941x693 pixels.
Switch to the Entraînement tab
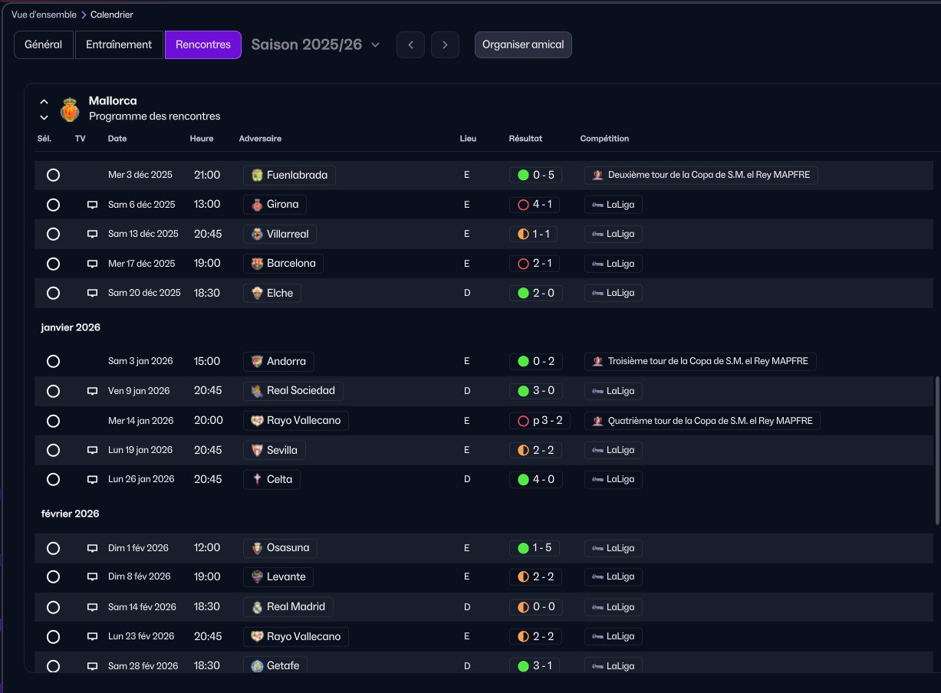(x=119, y=44)
